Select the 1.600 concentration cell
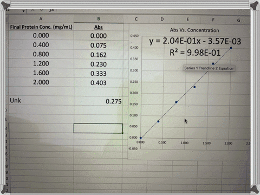The height and width of the screenshot is (195, 260). (41, 73)
